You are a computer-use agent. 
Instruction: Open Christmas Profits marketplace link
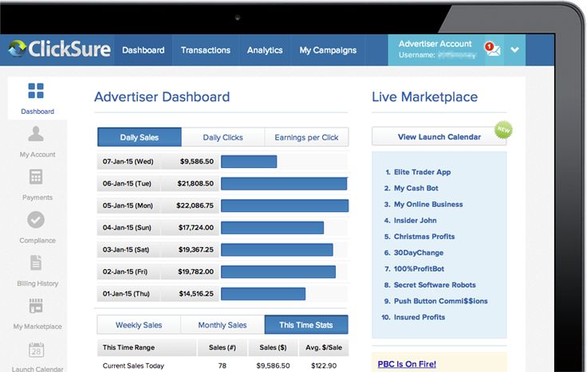(x=424, y=237)
